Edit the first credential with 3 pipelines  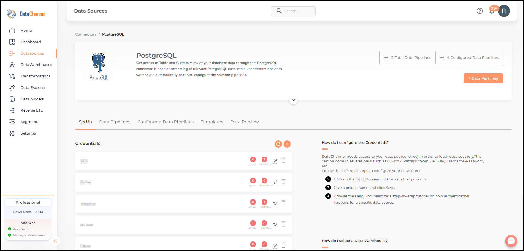coord(275,161)
